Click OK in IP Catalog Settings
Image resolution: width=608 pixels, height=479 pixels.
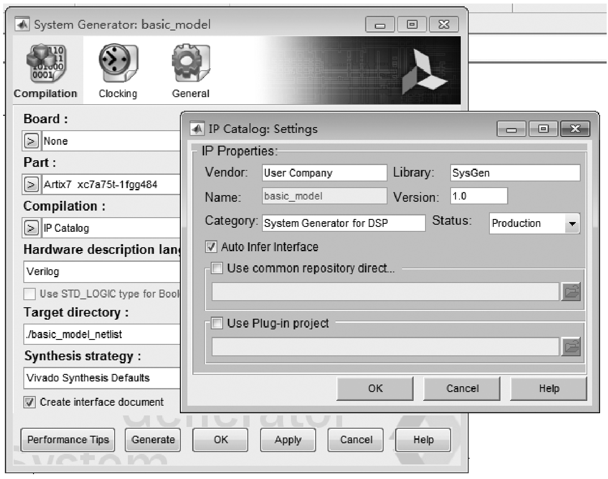375,388
